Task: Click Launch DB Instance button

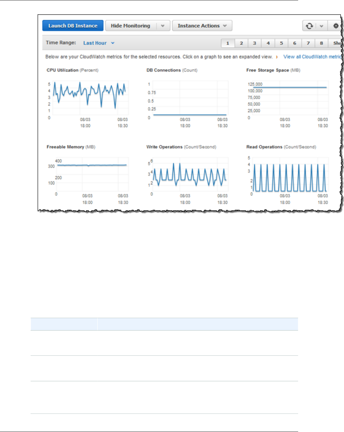Action: pos(73,26)
